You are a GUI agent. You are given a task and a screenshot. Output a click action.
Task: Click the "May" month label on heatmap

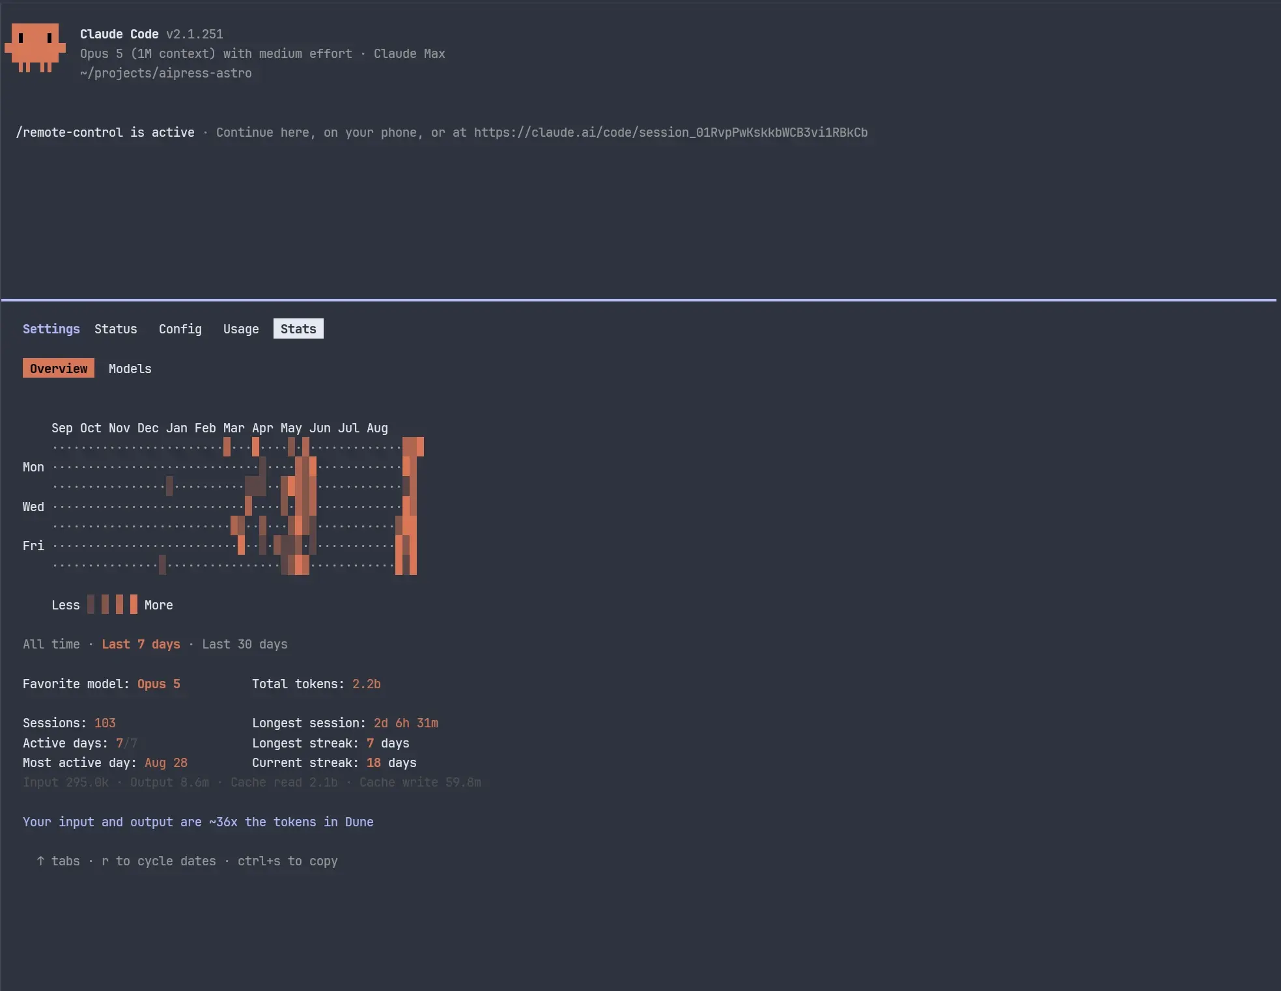pos(291,428)
